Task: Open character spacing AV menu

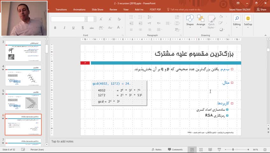Action: coord(101,27)
